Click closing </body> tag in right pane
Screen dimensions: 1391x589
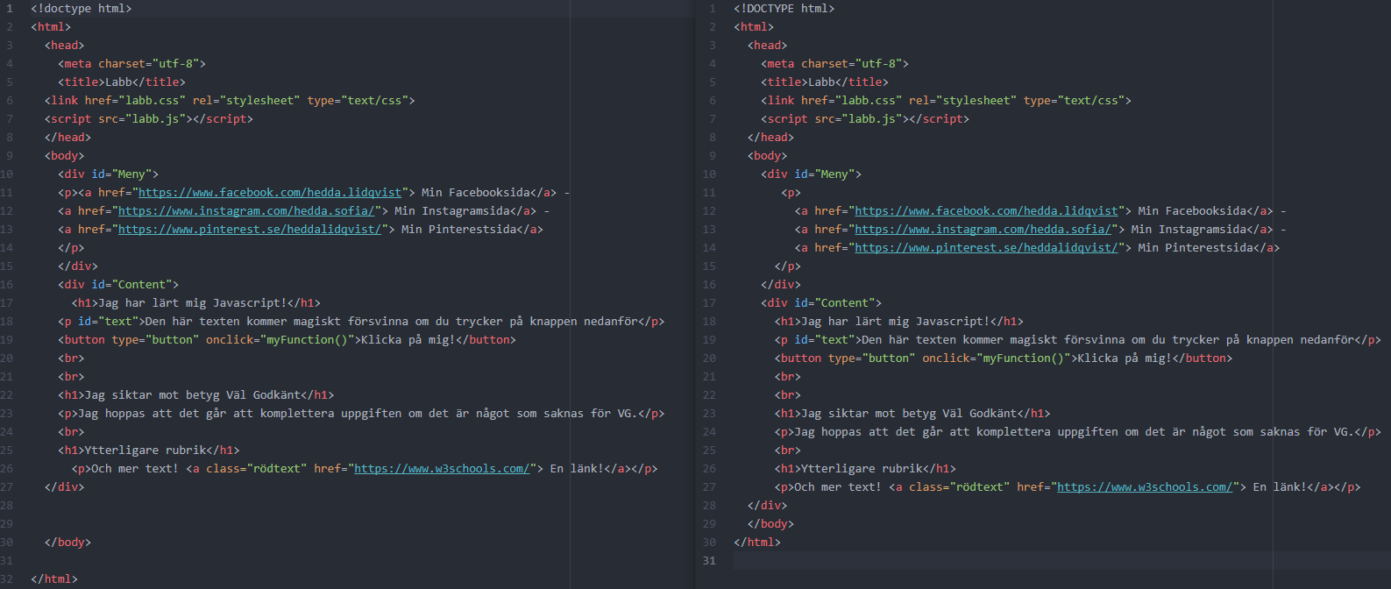coord(771,524)
